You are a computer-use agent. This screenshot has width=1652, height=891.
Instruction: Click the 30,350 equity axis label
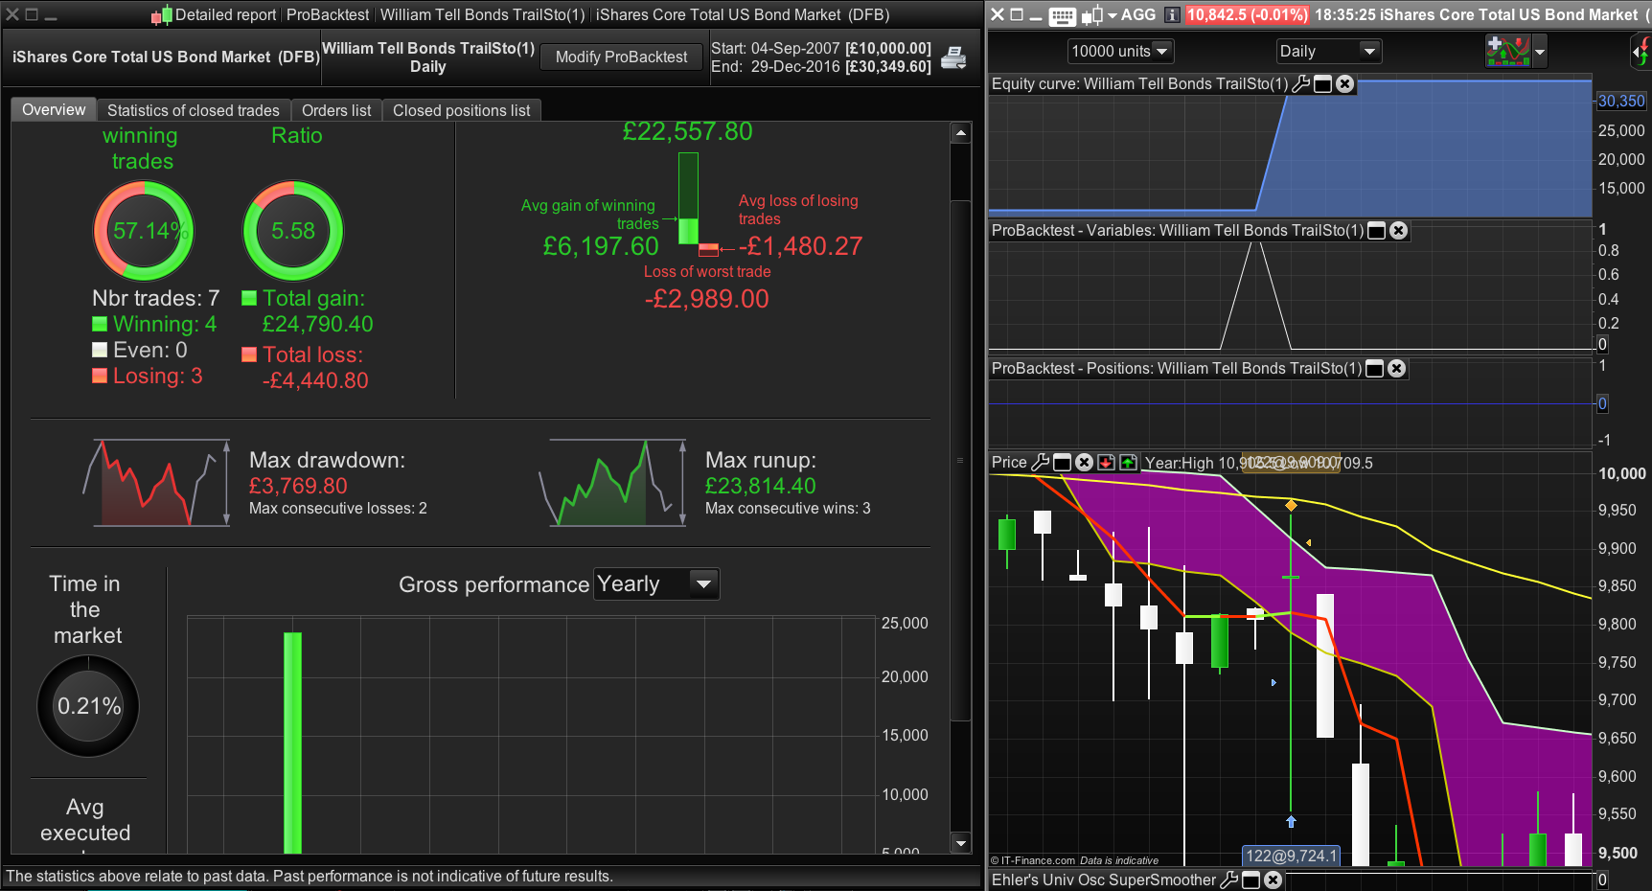(1621, 102)
